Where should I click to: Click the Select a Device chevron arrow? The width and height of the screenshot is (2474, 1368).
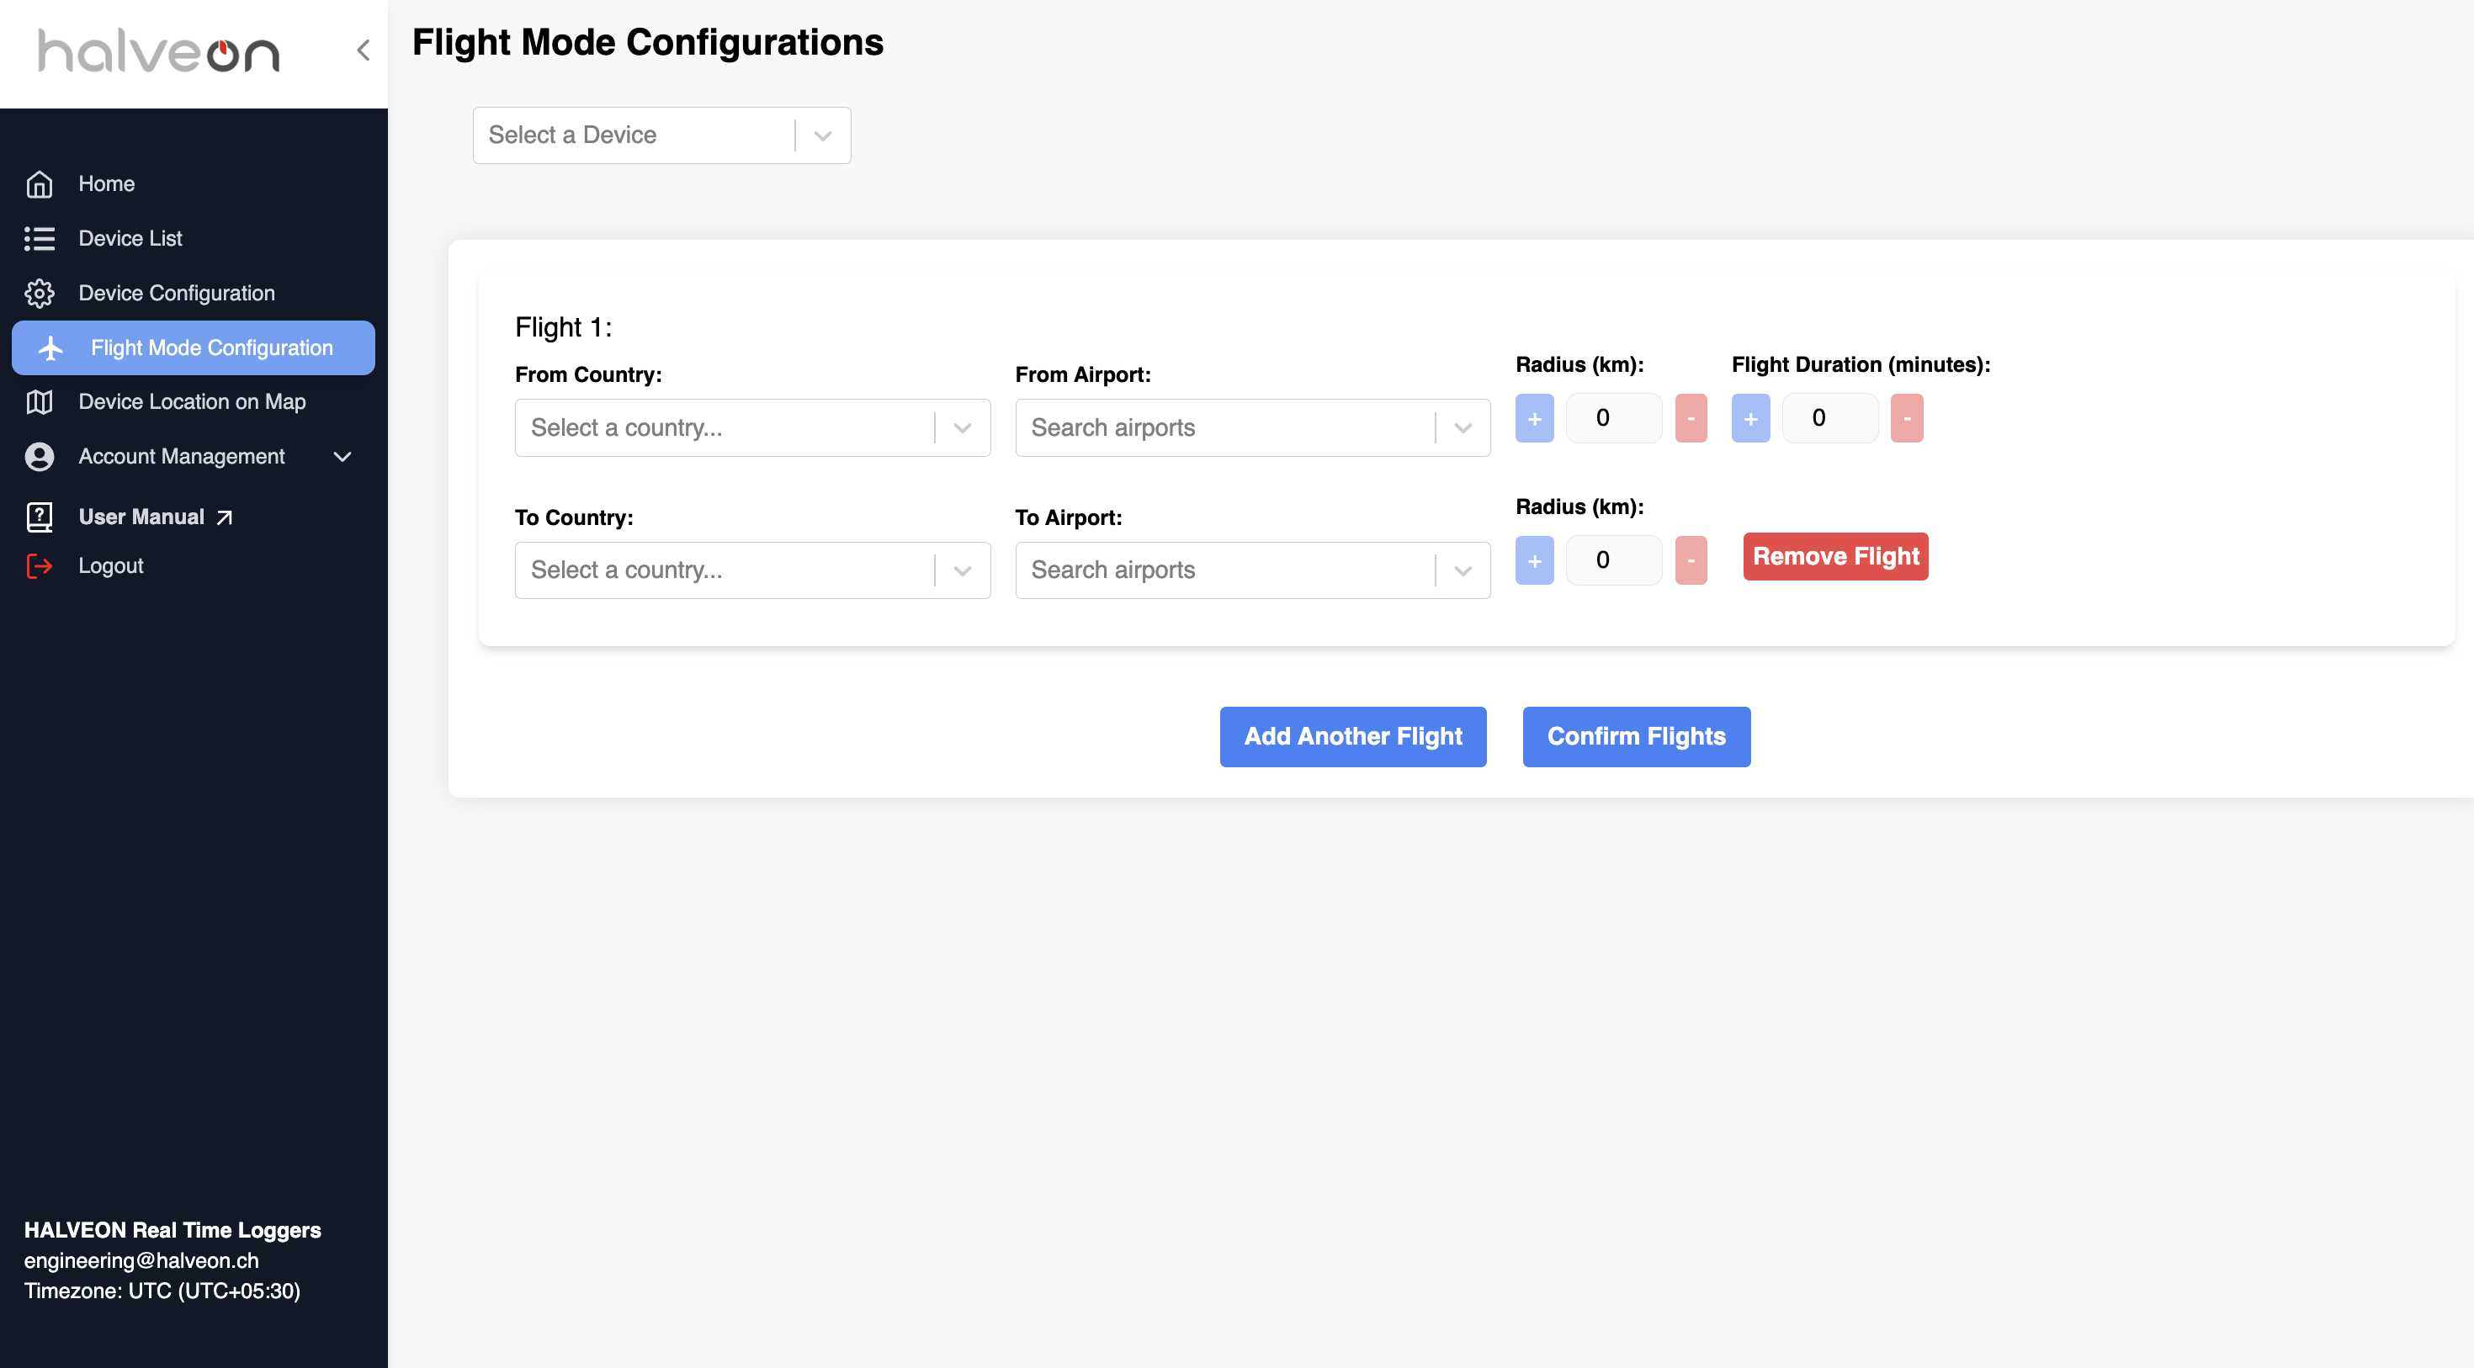(x=822, y=135)
